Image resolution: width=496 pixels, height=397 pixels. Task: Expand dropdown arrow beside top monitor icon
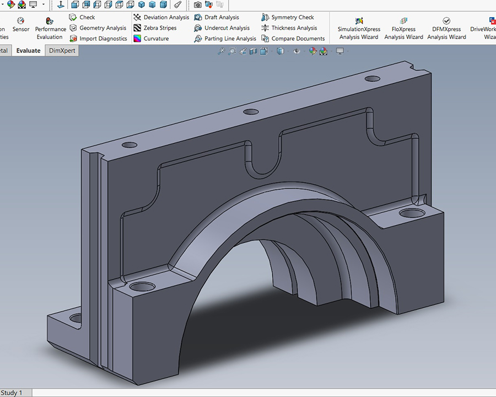44,4
